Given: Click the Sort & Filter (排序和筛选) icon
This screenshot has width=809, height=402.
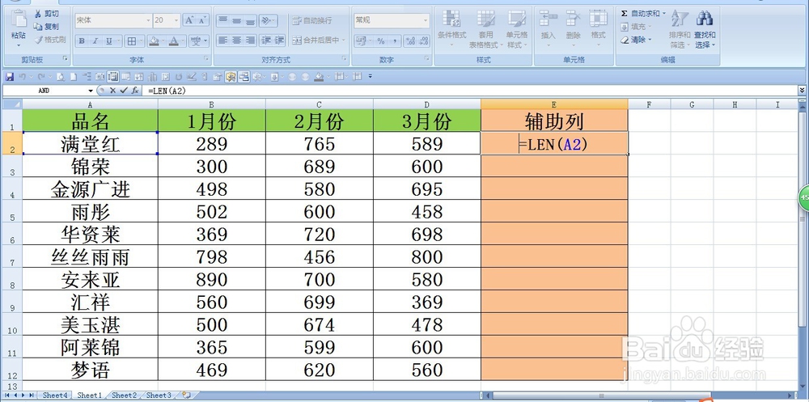Looking at the screenshot, I should click(x=680, y=19).
